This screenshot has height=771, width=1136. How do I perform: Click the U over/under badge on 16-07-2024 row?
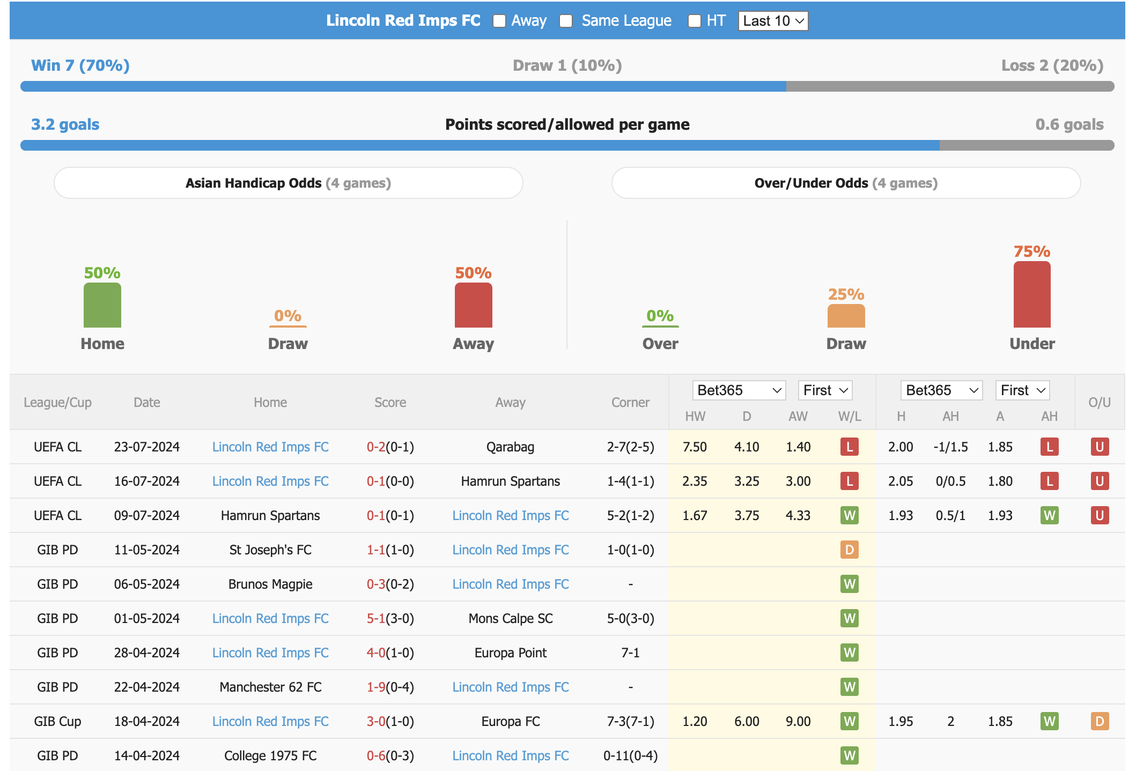point(1100,481)
